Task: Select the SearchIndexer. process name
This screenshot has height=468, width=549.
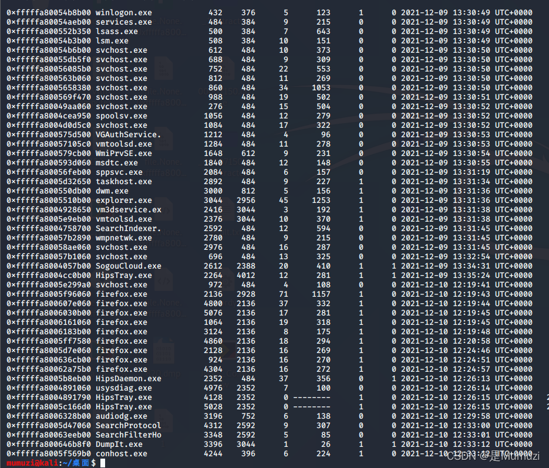Action: coord(129,228)
